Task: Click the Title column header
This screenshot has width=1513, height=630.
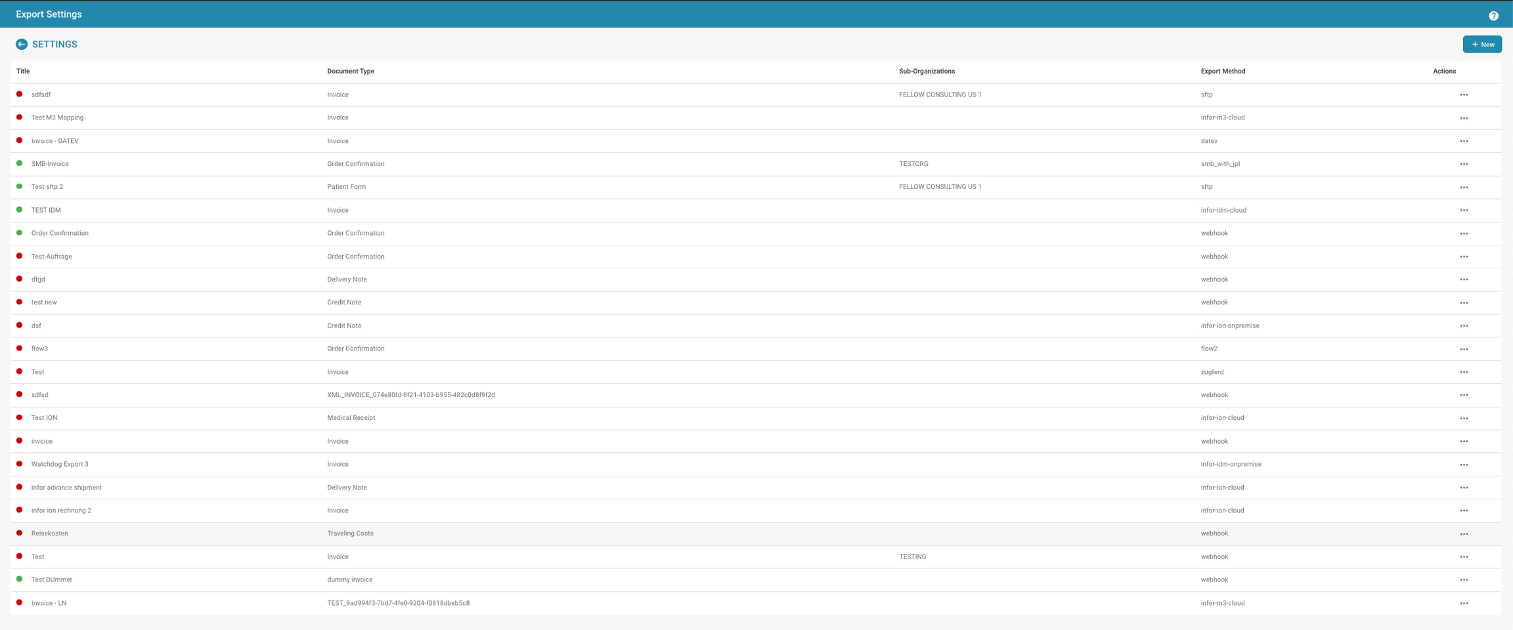Action: (x=23, y=71)
